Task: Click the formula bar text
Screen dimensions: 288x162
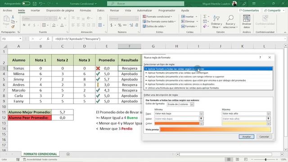Action: (78, 39)
